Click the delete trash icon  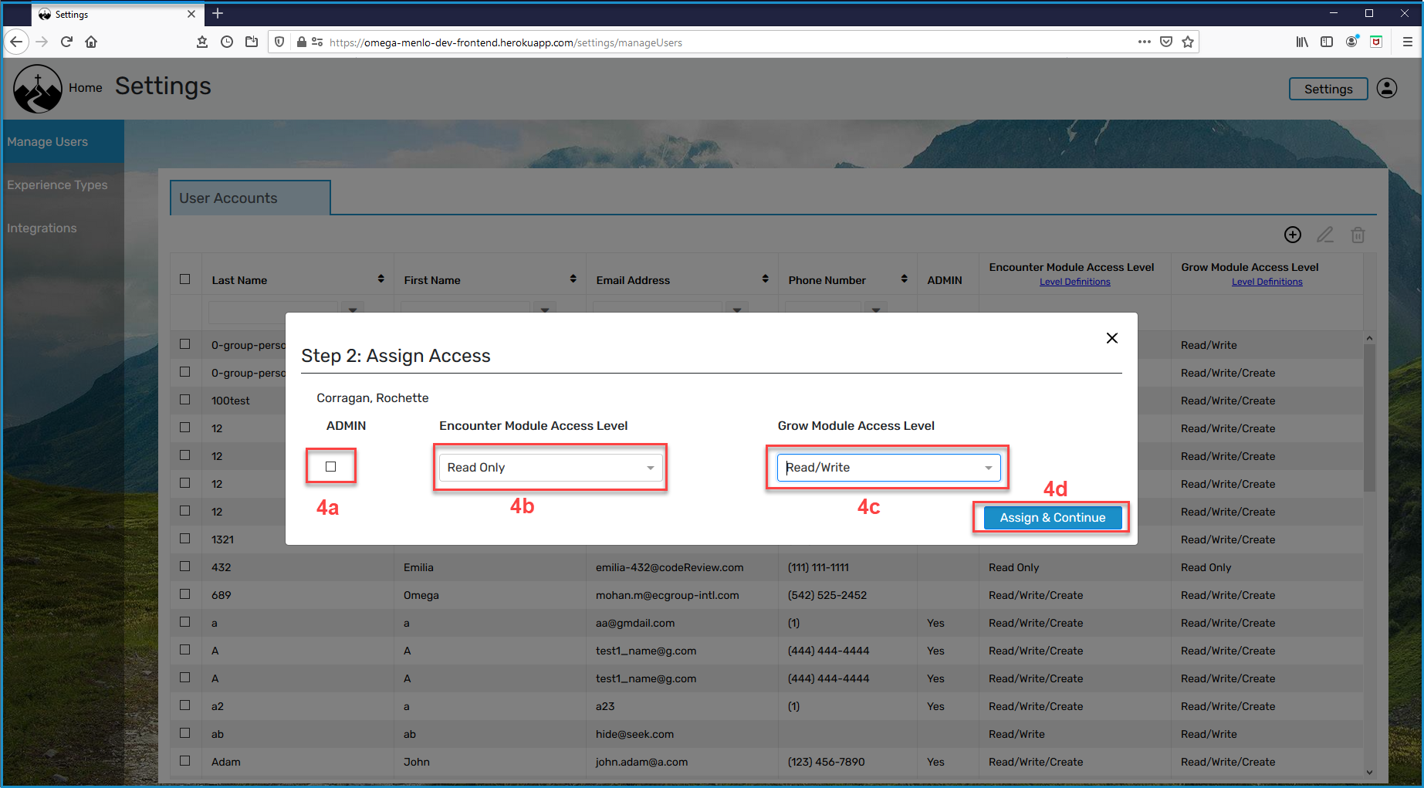1358,235
